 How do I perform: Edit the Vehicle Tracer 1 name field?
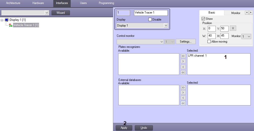(151, 13)
